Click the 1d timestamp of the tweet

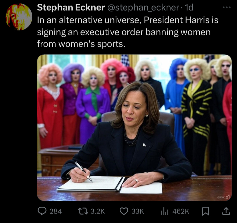[x=189, y=7]
